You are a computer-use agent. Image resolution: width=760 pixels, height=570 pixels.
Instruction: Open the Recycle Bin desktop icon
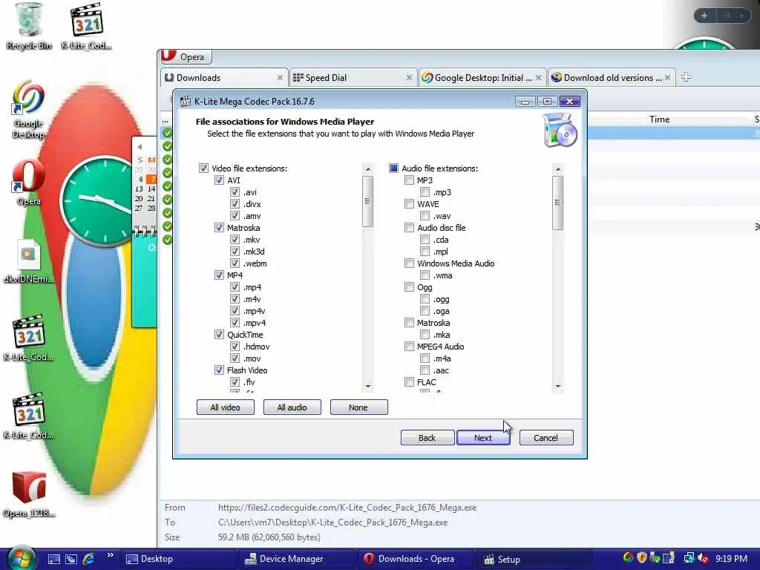[29, 25]
